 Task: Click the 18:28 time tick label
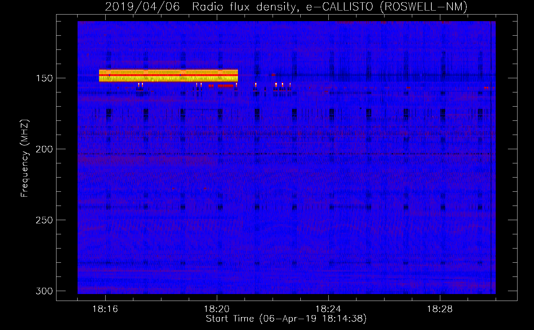pos(440,309)
